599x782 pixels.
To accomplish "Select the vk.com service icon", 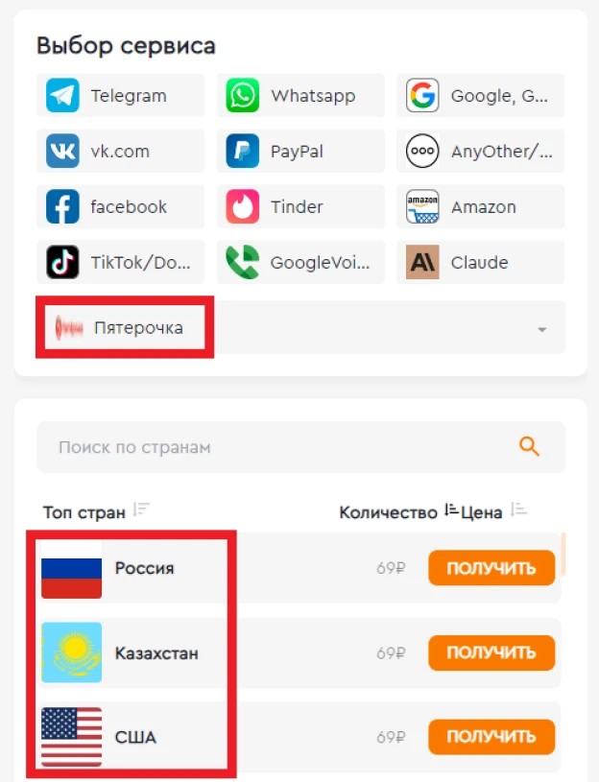I will pos(62,151).
